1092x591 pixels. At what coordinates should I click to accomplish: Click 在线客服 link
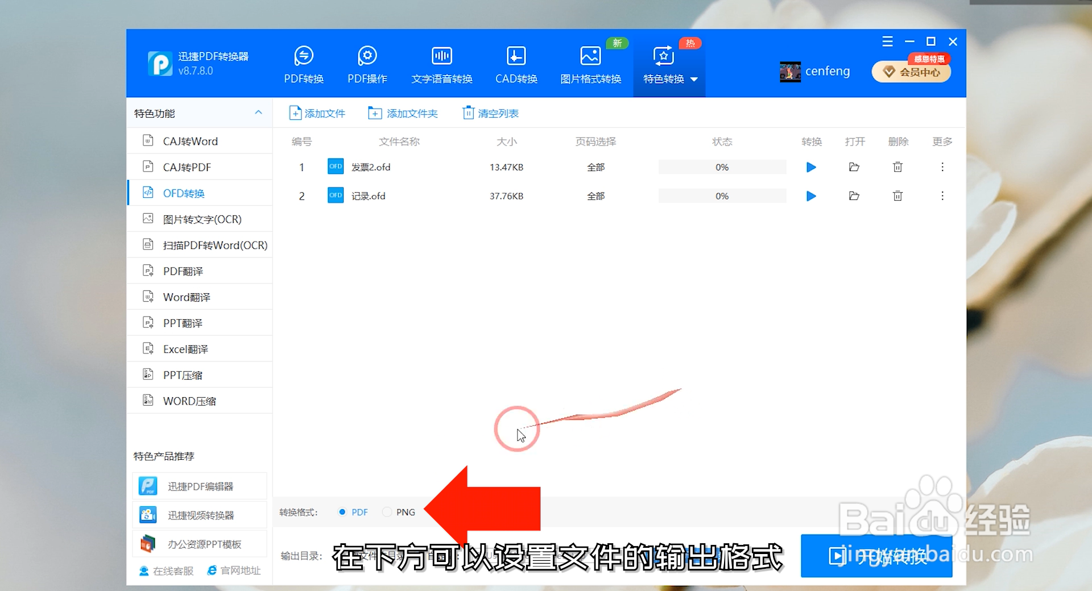pyautogui.click(x=167, y=571)
